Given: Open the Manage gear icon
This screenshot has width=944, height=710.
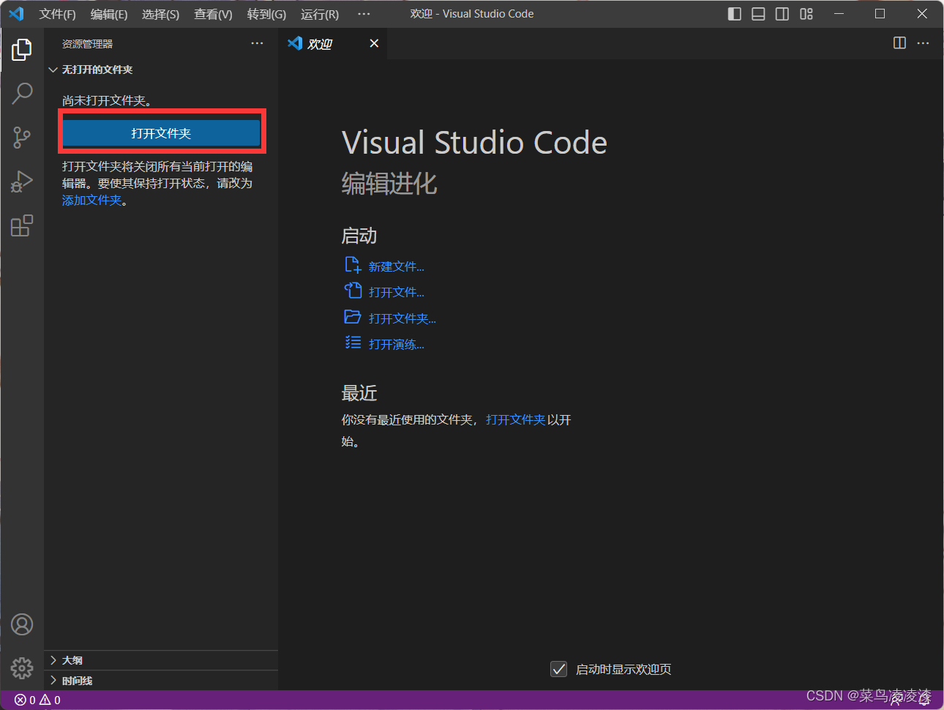Looking at the screenshot, I should point(22,668).
